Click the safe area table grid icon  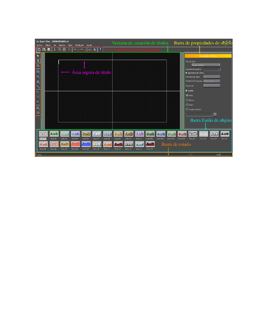38,113
